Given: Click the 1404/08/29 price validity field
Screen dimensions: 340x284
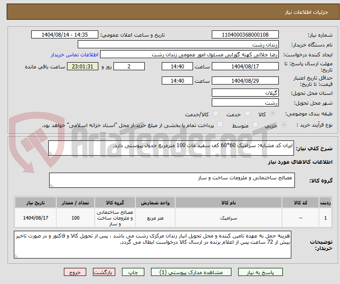Looking at the screenshot, I should [x=245, y=81].
